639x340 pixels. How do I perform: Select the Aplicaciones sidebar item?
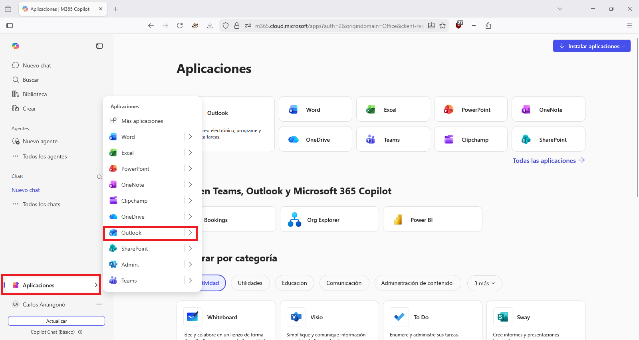(x=51, y=285)
